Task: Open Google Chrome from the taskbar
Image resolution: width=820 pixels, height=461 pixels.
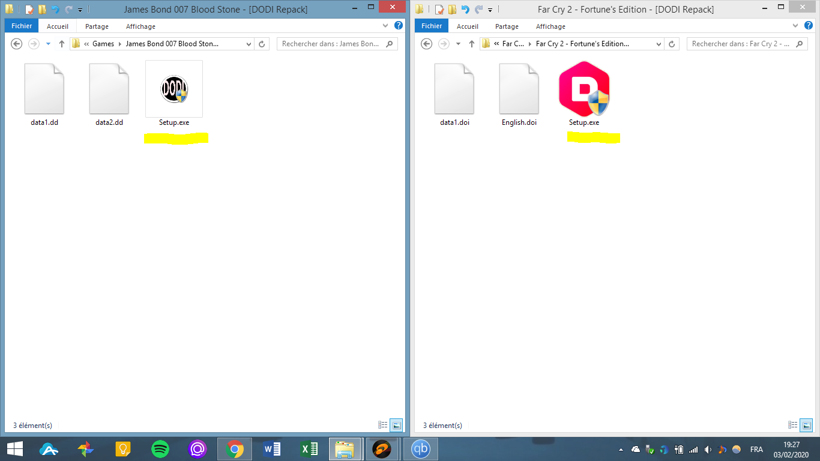Action: coord(234,449)
